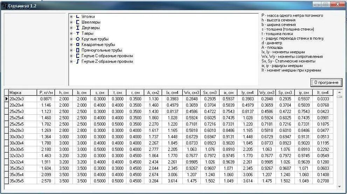Expand the Тавры tree node
Viewport: 347px width, 194px height.
click(x=71, y=33)
